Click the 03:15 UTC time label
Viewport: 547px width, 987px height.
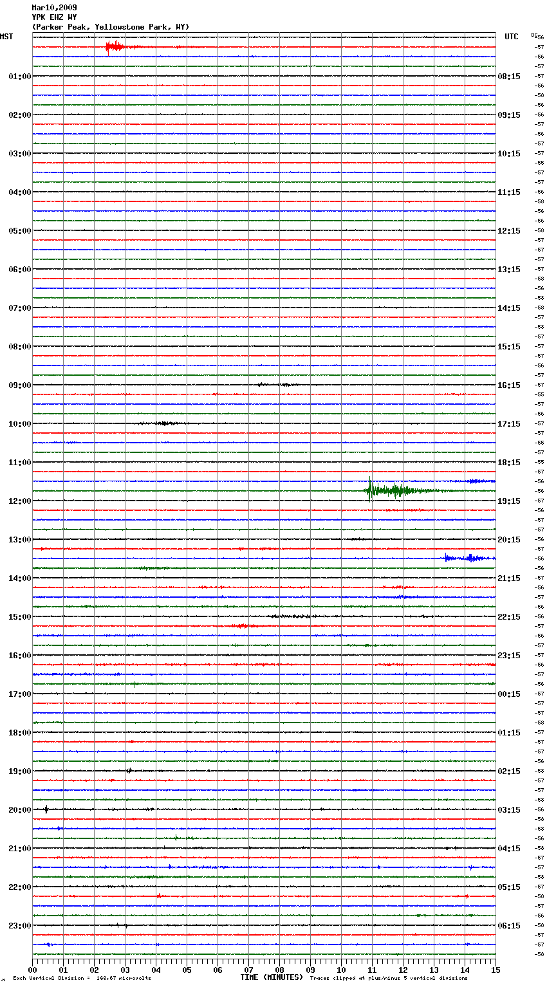[x=509, y=810]
